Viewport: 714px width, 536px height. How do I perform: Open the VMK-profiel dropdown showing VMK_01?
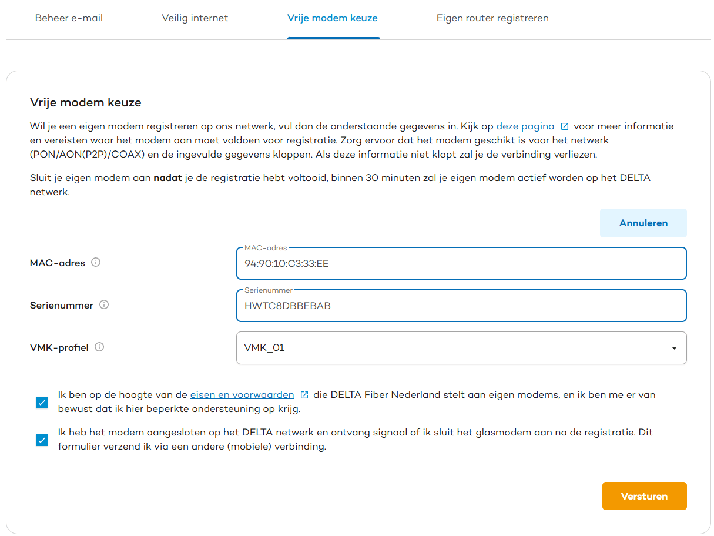[461, 348]
